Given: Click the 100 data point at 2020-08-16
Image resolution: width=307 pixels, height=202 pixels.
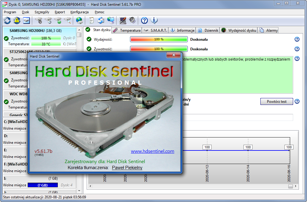Looking at the screenshot, I should (x=289, y=147).
